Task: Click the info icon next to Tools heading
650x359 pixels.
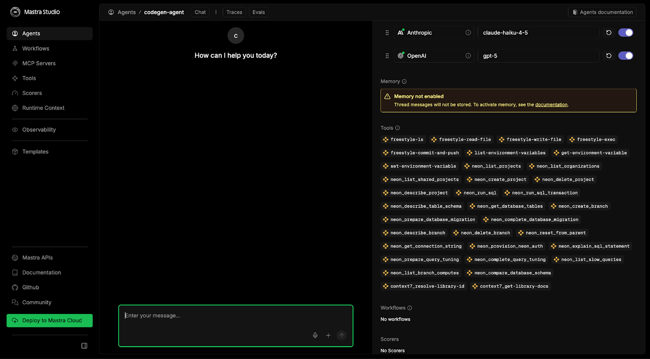Action: (397, 128)
